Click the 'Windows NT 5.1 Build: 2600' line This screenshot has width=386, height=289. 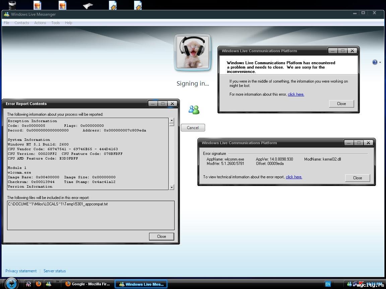[38, 144]
